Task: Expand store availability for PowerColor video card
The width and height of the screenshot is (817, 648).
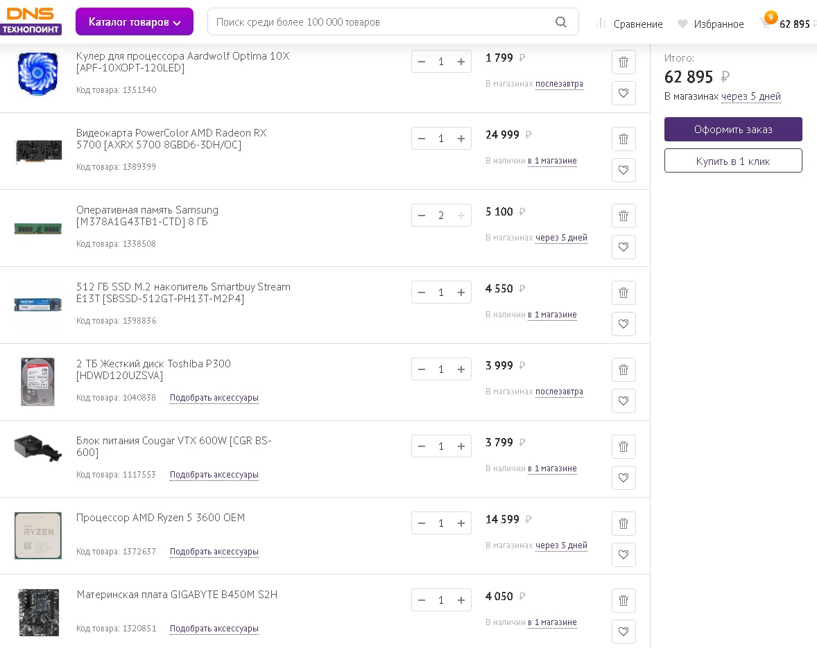Action: point(552,161)
